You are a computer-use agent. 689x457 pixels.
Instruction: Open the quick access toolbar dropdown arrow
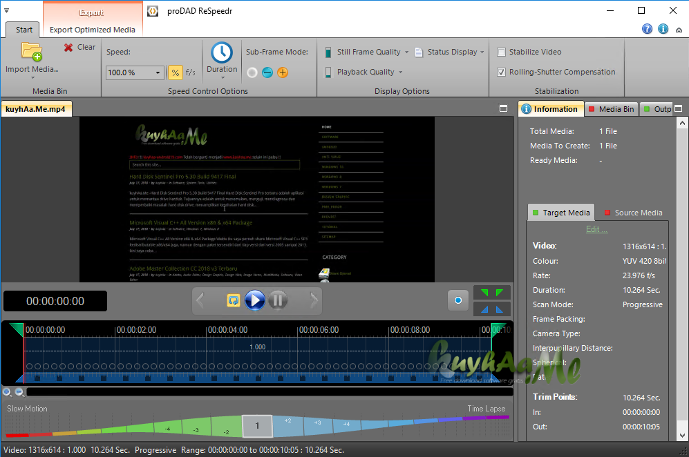click(7, 10)
